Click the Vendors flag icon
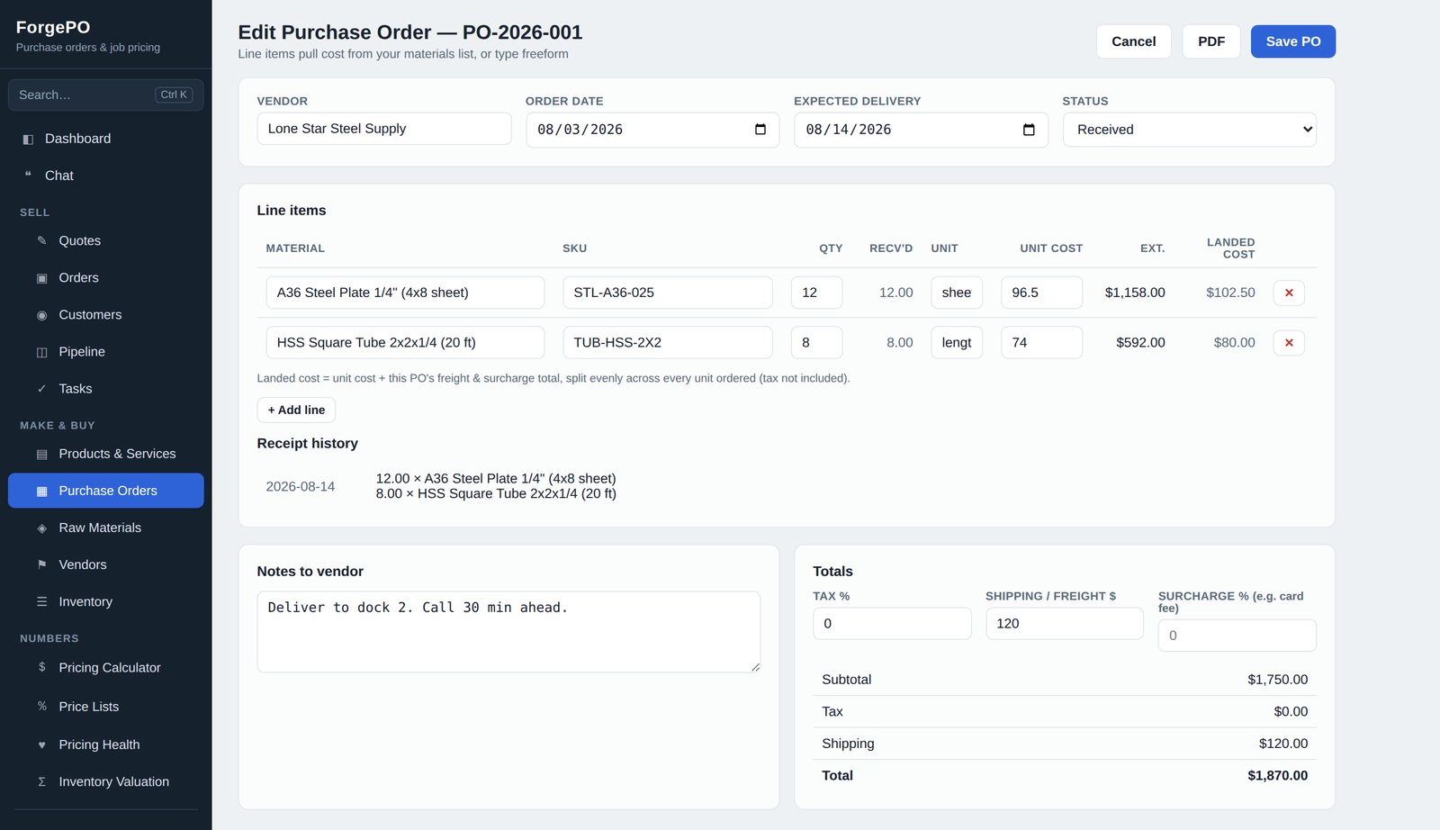The width and height of the screenshot is (1440, 830). pyautogui.click(x=41, y=564)
